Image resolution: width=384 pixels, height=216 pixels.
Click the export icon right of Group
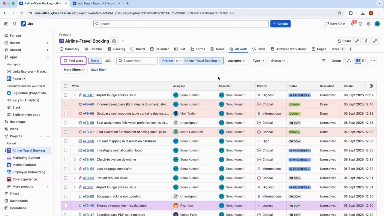click(349, 61)
